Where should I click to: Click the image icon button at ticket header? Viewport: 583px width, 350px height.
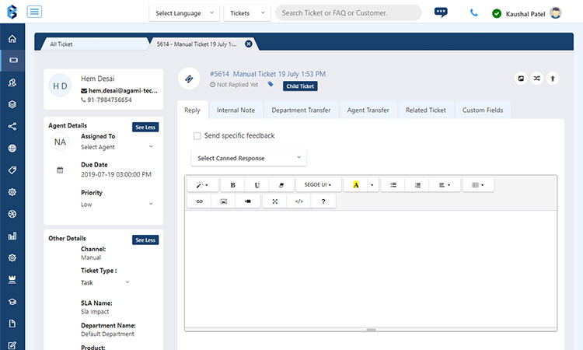click(x=521, y=79)
